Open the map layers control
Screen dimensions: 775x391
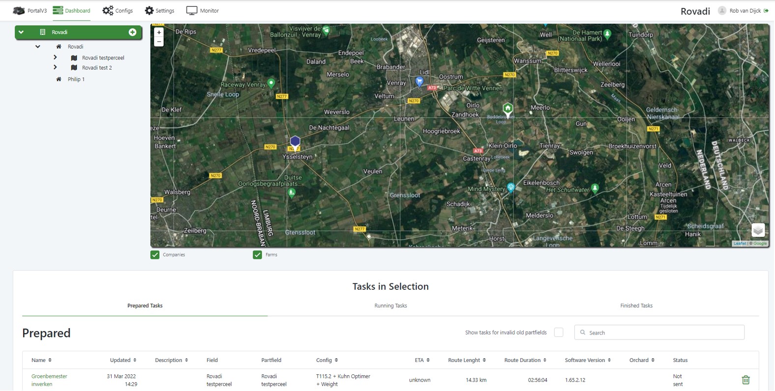point(758,230)
